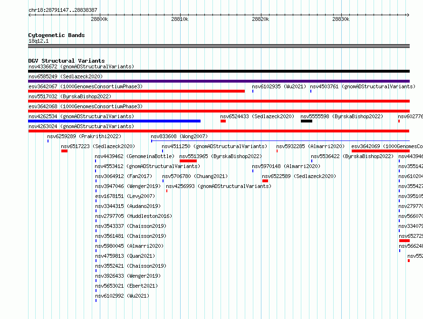Click the Cytogenetic Bands track title
423x319 pixels.
point(57,35)
